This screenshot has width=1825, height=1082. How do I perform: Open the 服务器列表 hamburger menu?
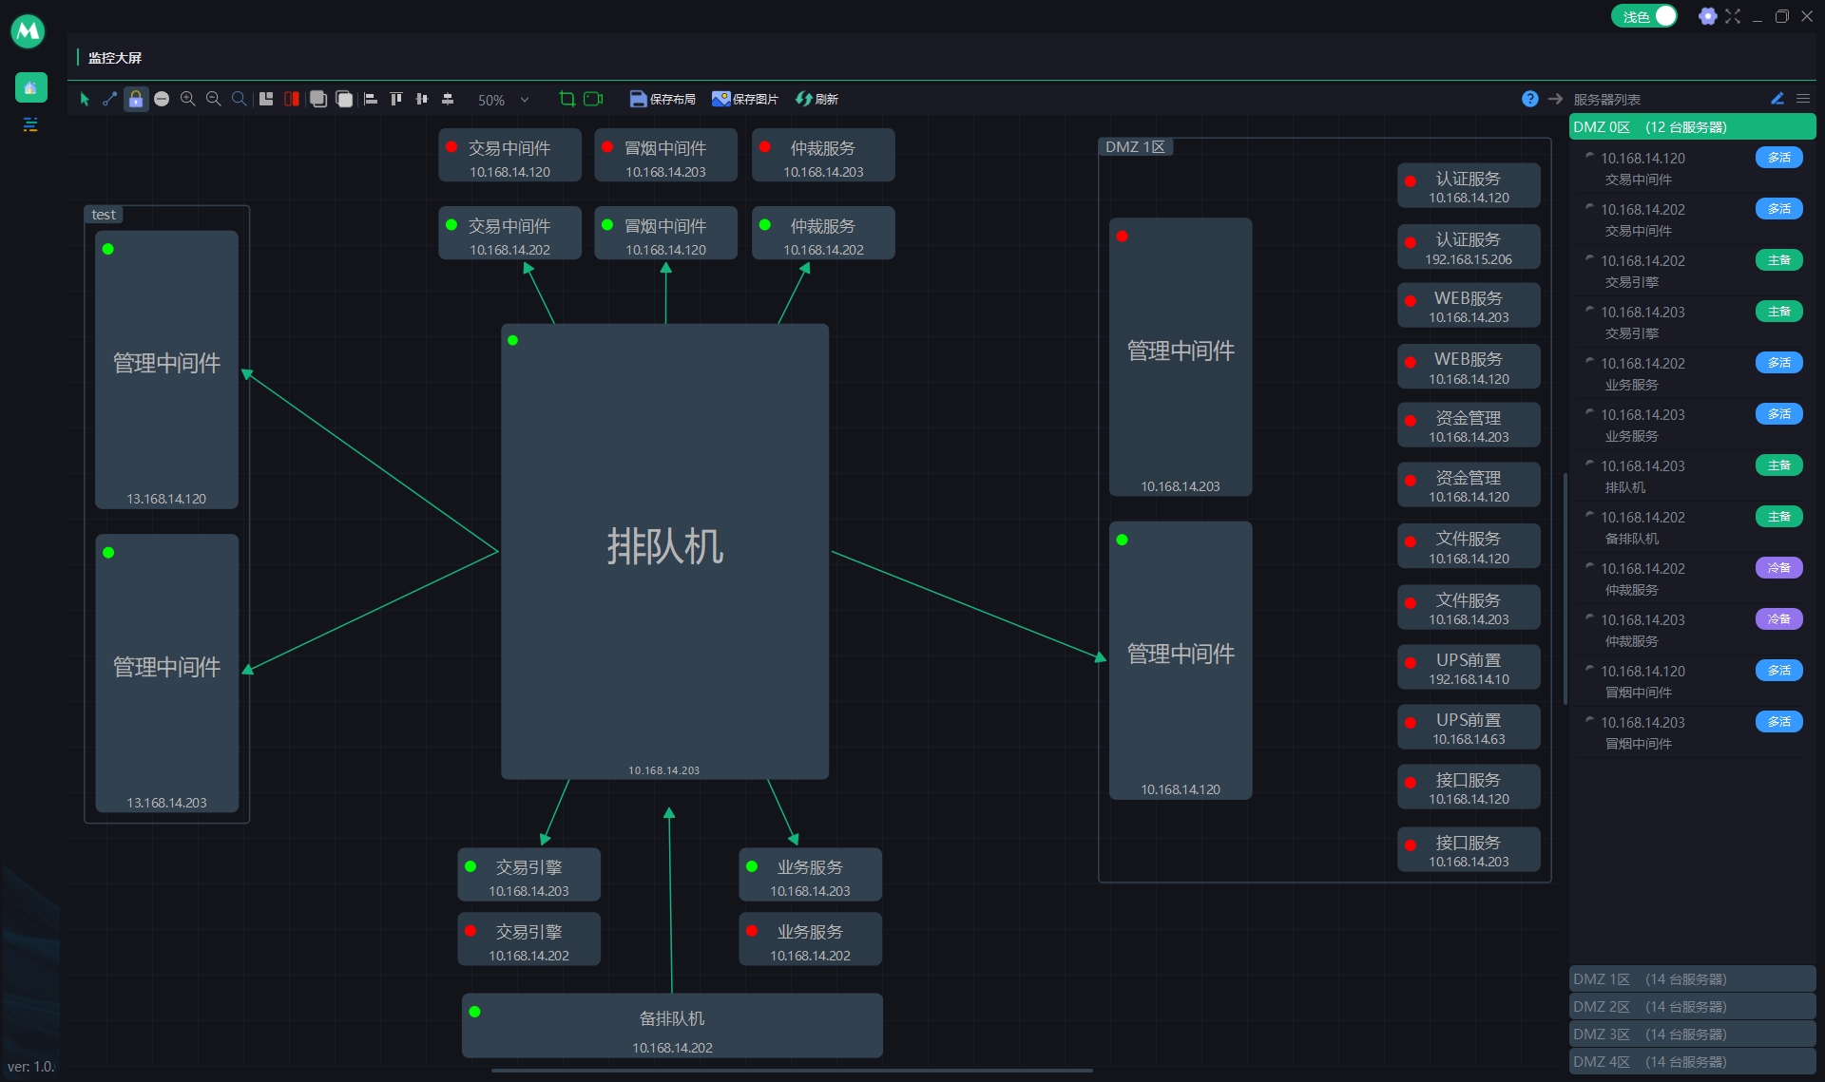[1803, 98]
